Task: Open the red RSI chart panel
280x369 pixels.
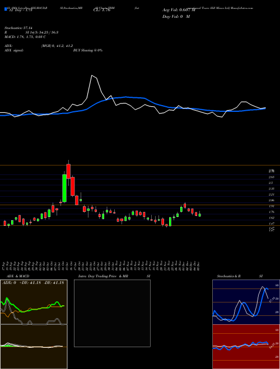Action: coord(246,347)
